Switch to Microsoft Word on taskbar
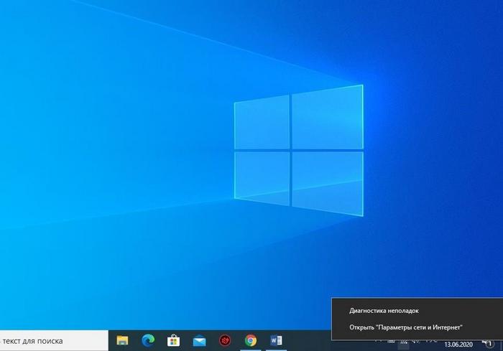503x351 pixels. click(276, 340)
